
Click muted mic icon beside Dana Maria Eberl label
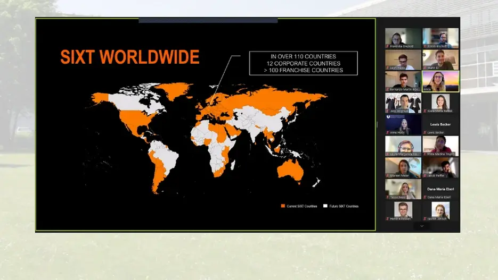pos(424,197)
